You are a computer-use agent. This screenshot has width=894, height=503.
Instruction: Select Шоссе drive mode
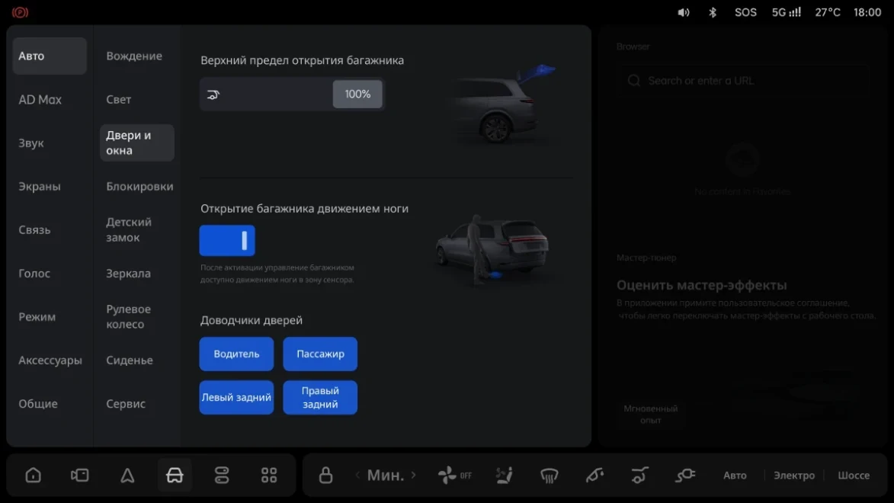click(x=854, y=475)
